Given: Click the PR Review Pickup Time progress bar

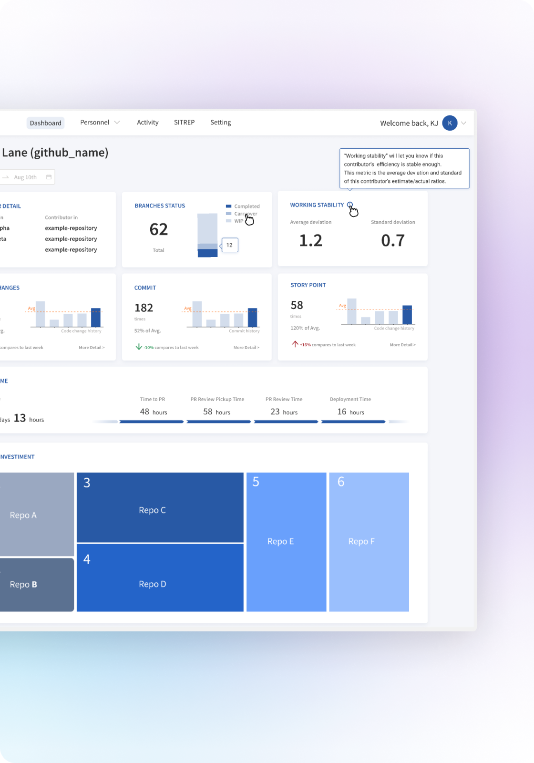Looking at the screenshot, I should (219, 422).
